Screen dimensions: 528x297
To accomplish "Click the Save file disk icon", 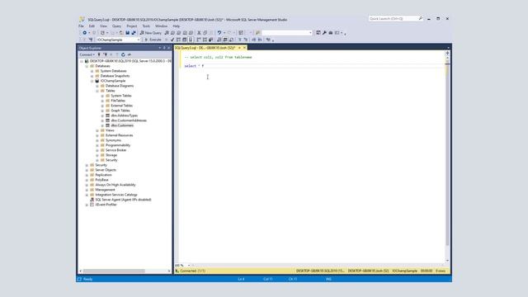I will (128, 33).
